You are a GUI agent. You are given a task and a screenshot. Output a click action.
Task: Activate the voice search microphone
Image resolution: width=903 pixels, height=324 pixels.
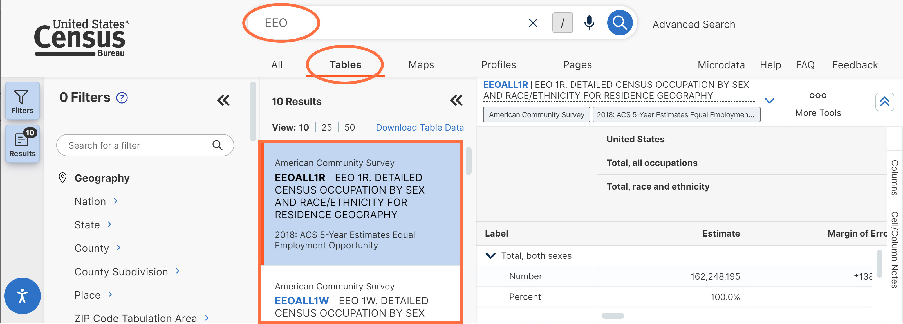pos(589,23)
